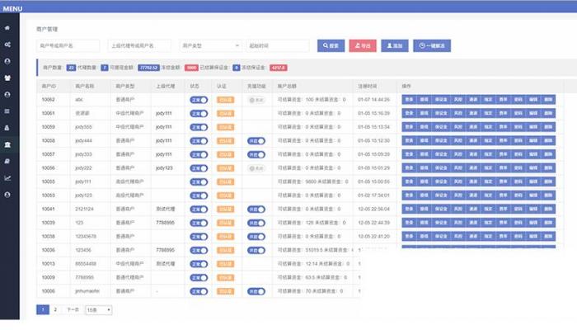Click the blue search button with magnifier
This screenshot has height=330, width=577.
(x=331, y=46)
